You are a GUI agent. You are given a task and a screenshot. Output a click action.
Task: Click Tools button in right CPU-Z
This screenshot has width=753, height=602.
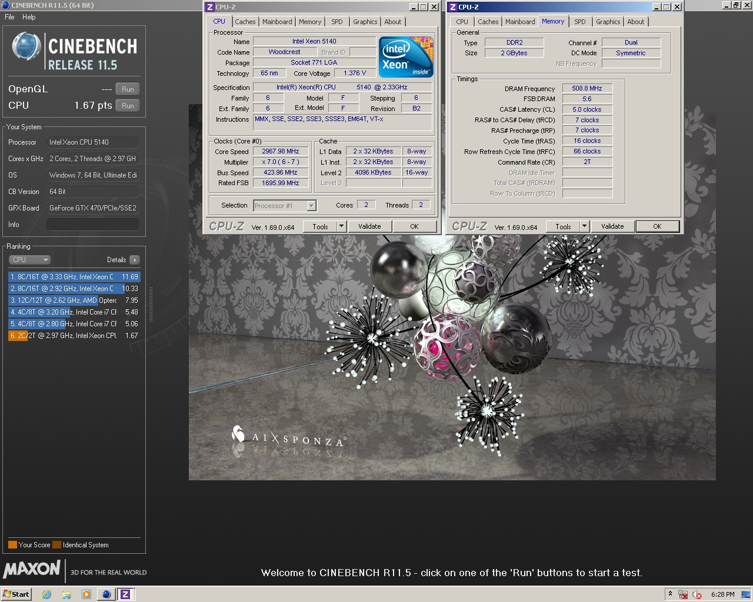[x=563, y=227]
